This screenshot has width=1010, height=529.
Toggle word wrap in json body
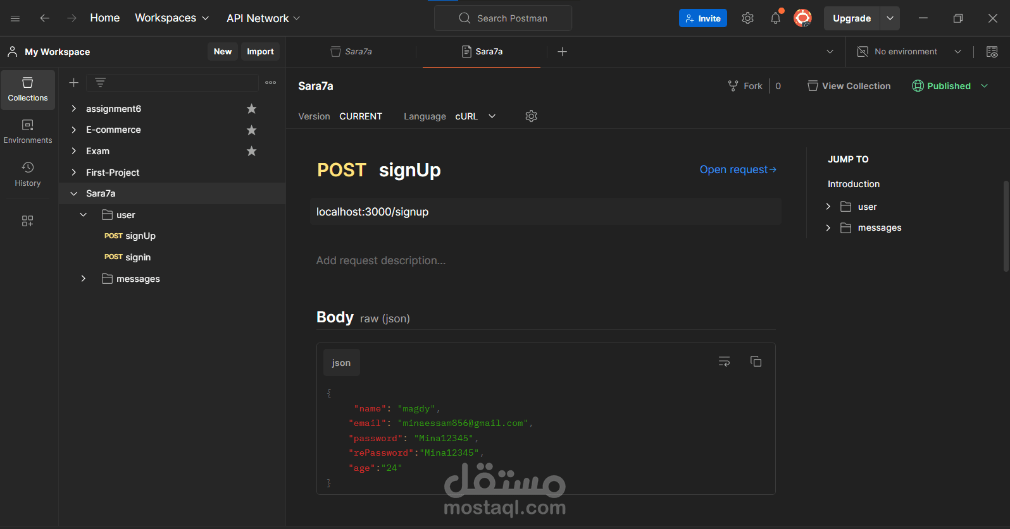pyautogui.click(x=724, y=362)
